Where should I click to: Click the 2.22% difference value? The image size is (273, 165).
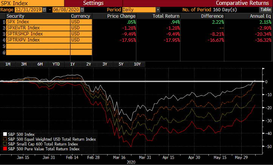(x=218, y=22)
